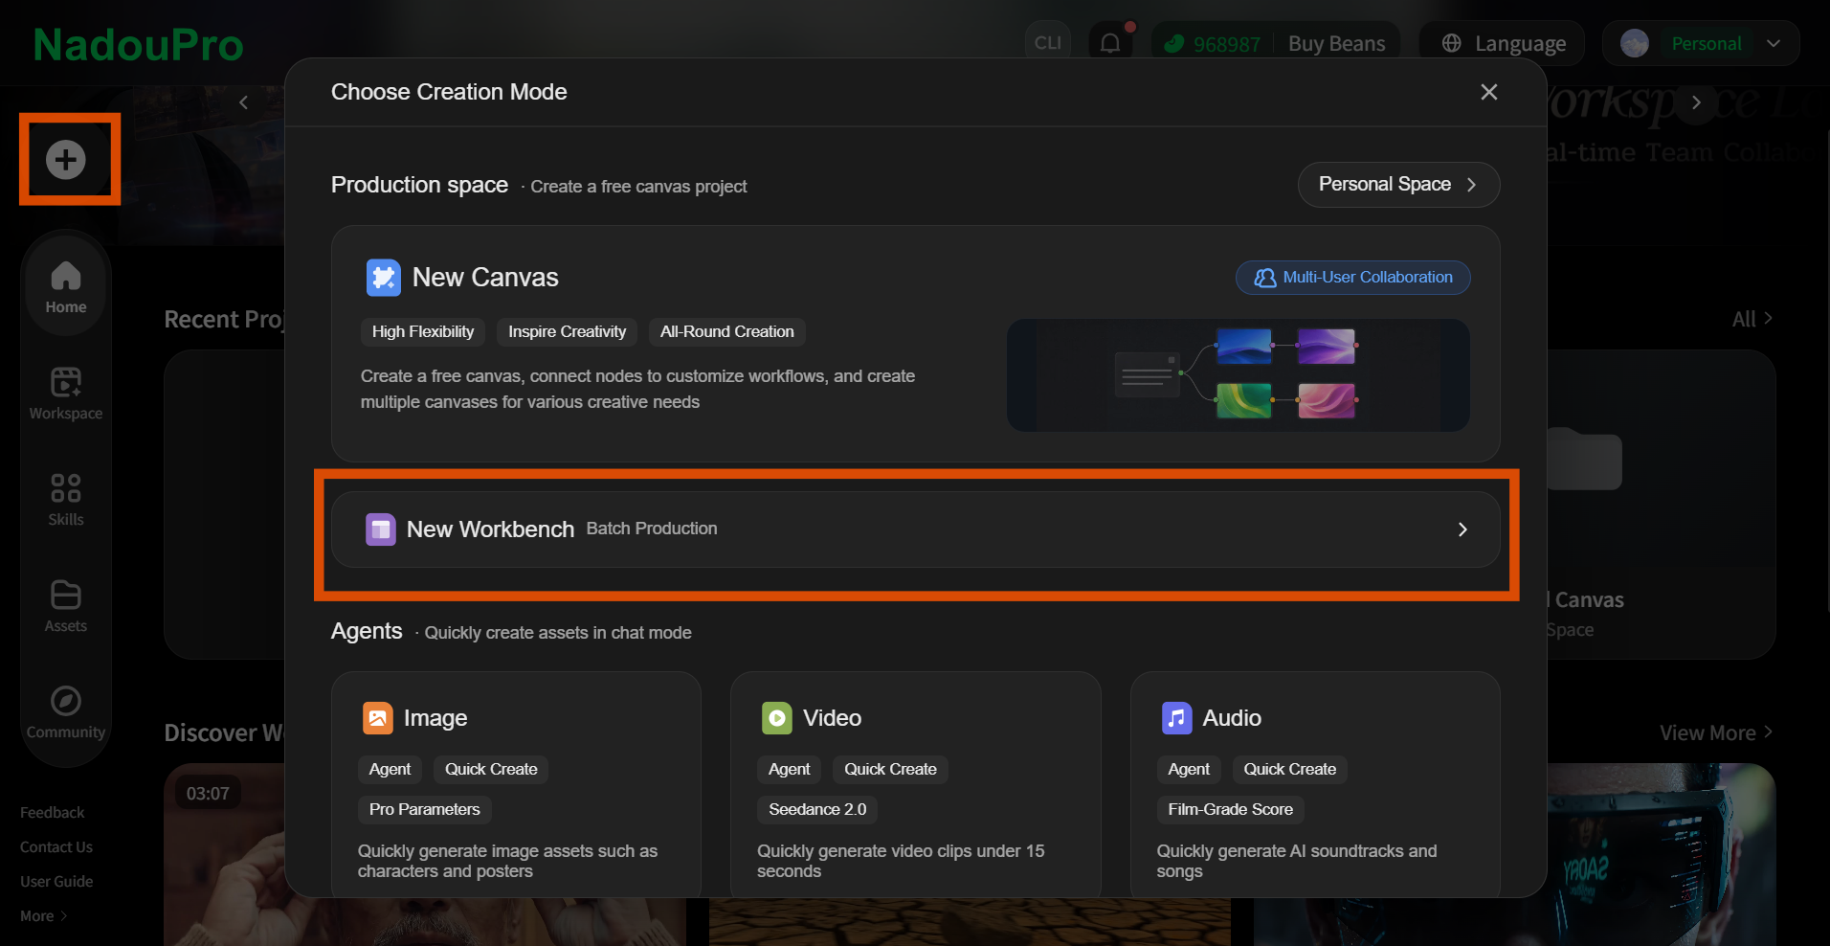Click the notification bell icon
This screenshot has width=1830, height=946.
(x=1110, y=43)
